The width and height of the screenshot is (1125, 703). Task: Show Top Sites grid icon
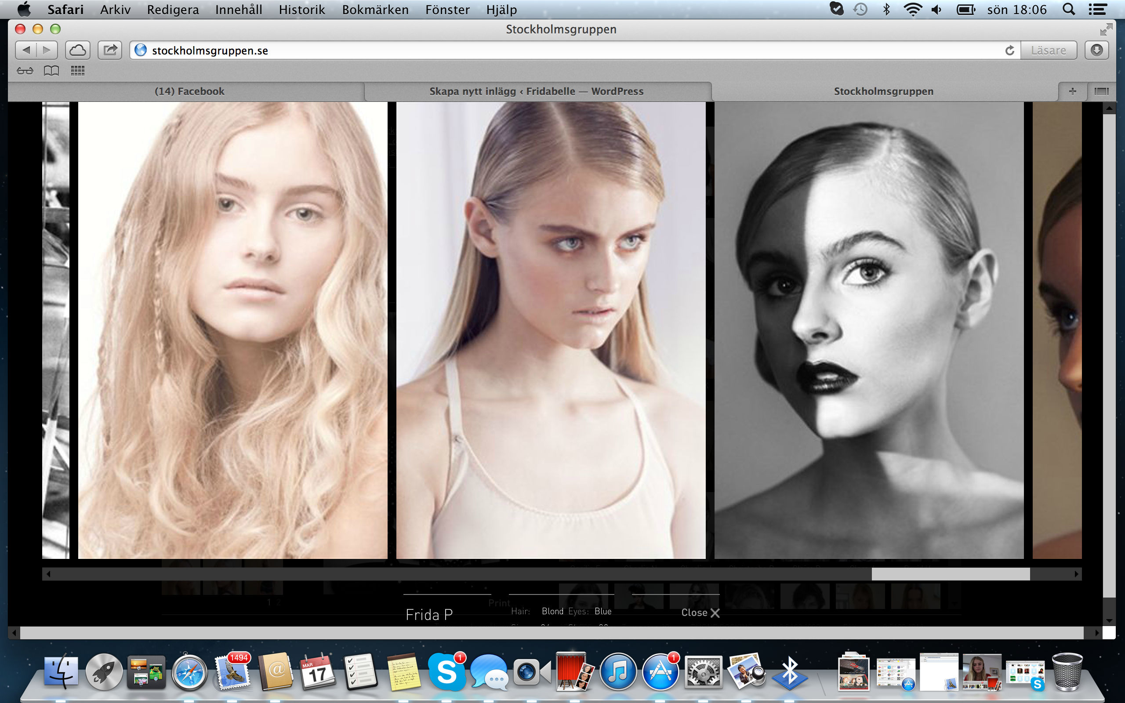(78, 71)
